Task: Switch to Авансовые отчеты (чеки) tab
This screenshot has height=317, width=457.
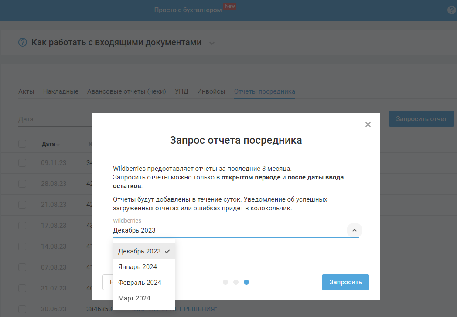Action: coord(126,91)
